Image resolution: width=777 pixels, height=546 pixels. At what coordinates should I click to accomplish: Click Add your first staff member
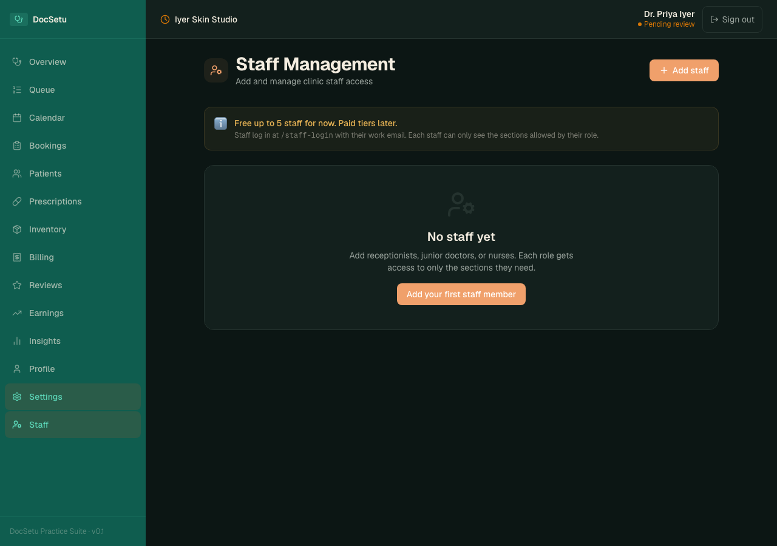coord(461,294)
